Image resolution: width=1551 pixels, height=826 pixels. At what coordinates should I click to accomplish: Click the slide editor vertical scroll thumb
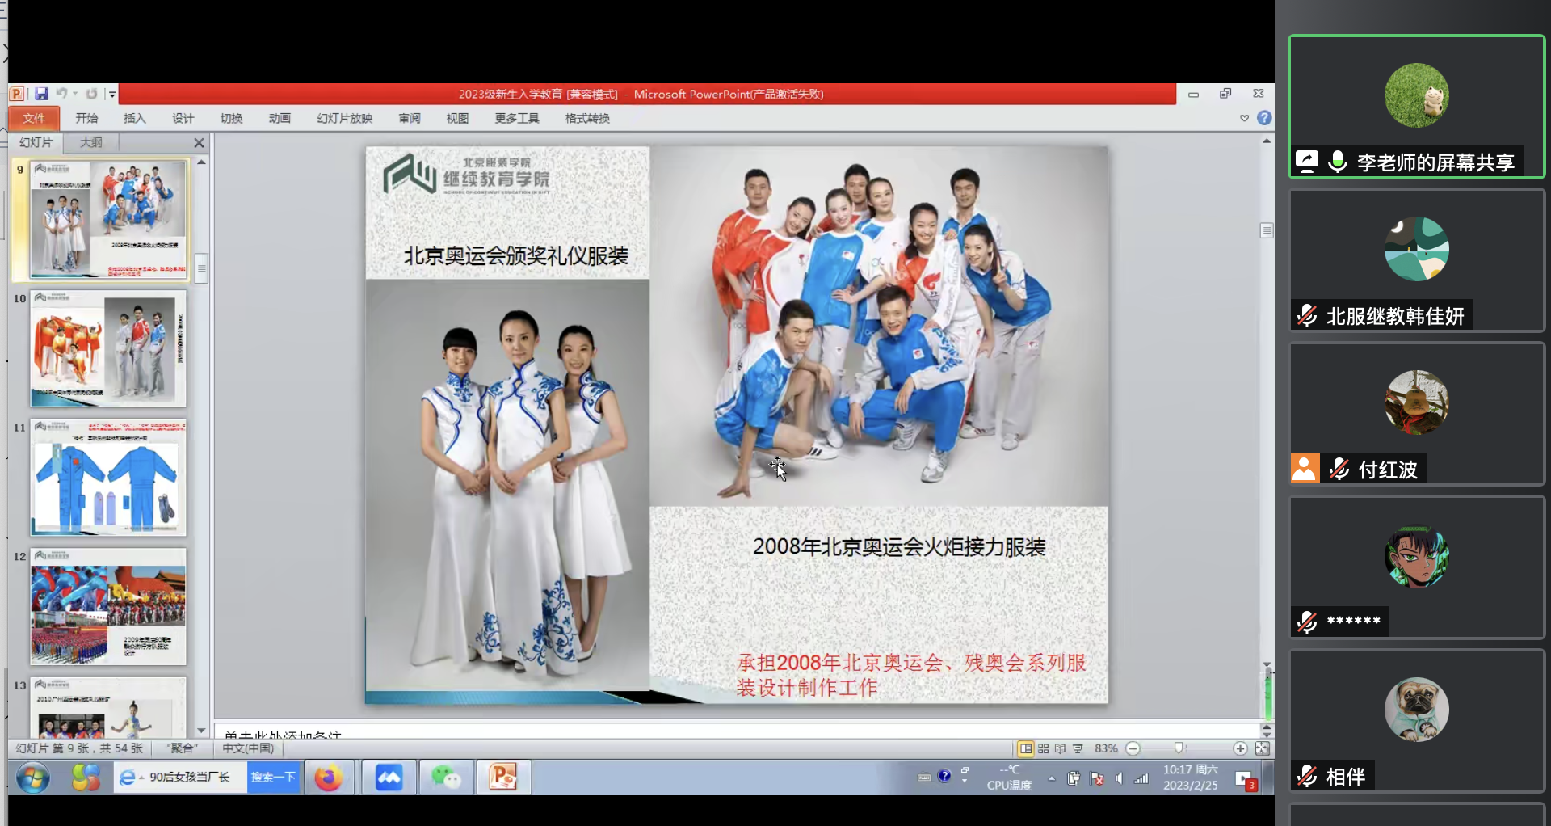(1267, 230)
